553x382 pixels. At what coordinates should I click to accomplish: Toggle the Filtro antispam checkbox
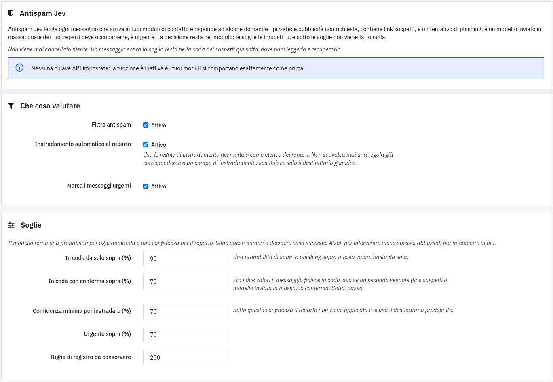[x=146, y=125]
